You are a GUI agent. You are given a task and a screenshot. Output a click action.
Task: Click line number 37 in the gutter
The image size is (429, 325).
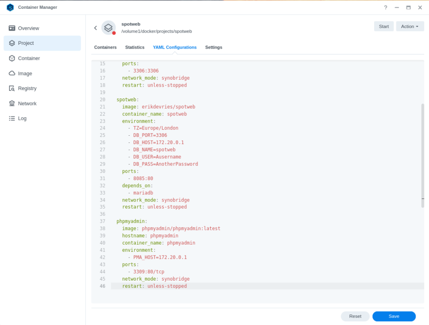tap(102, 221)
